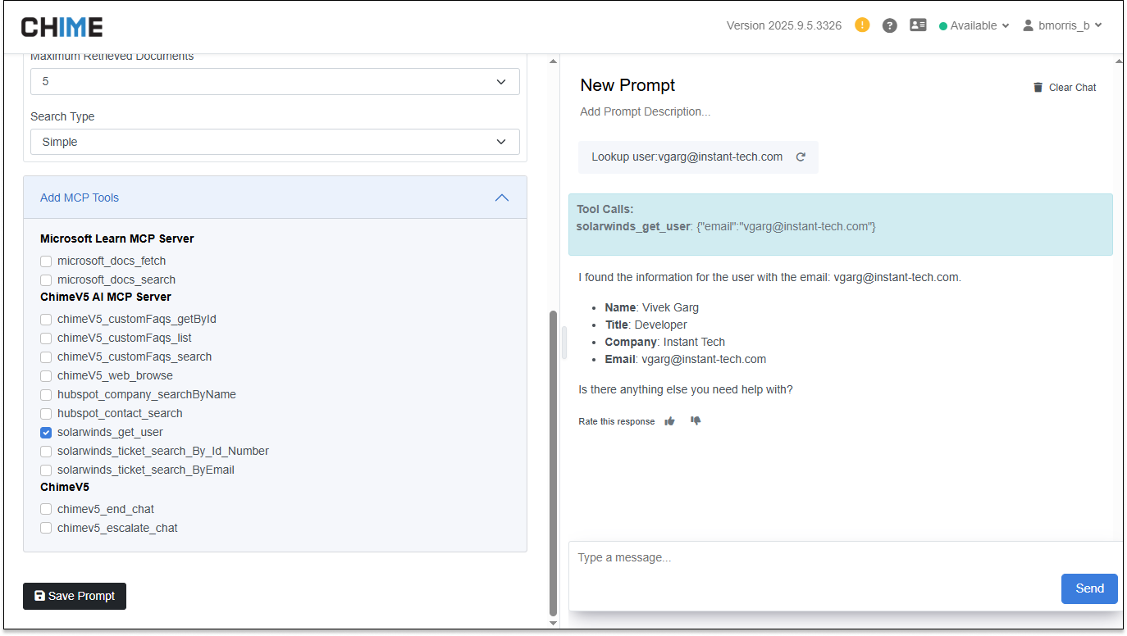The width and height of the screenshot is (1127, 636).
Task: Enable chimev5_end_chat tool
Action: (46, 509)
